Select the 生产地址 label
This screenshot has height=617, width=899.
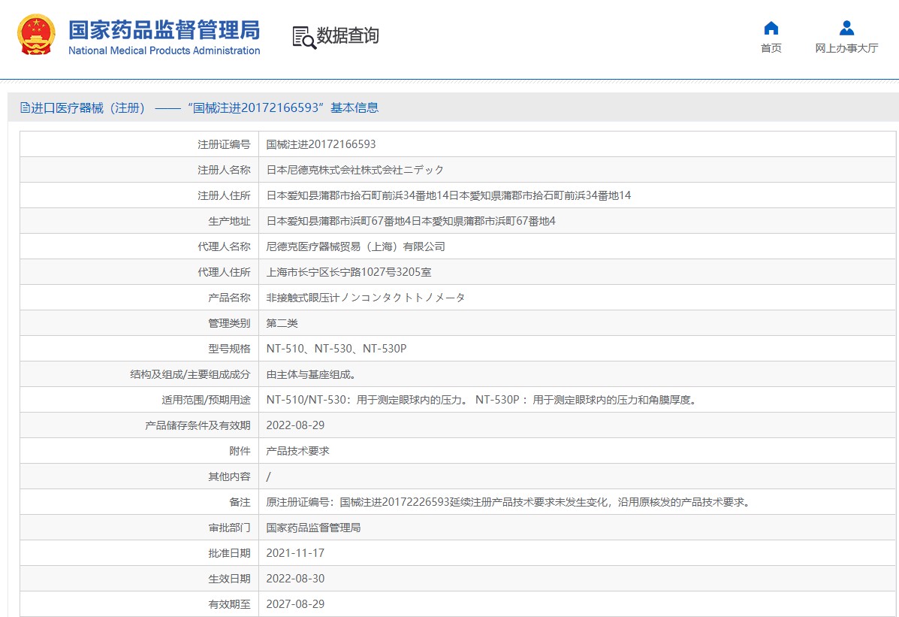pyautogui.click(x=229, y=221)
